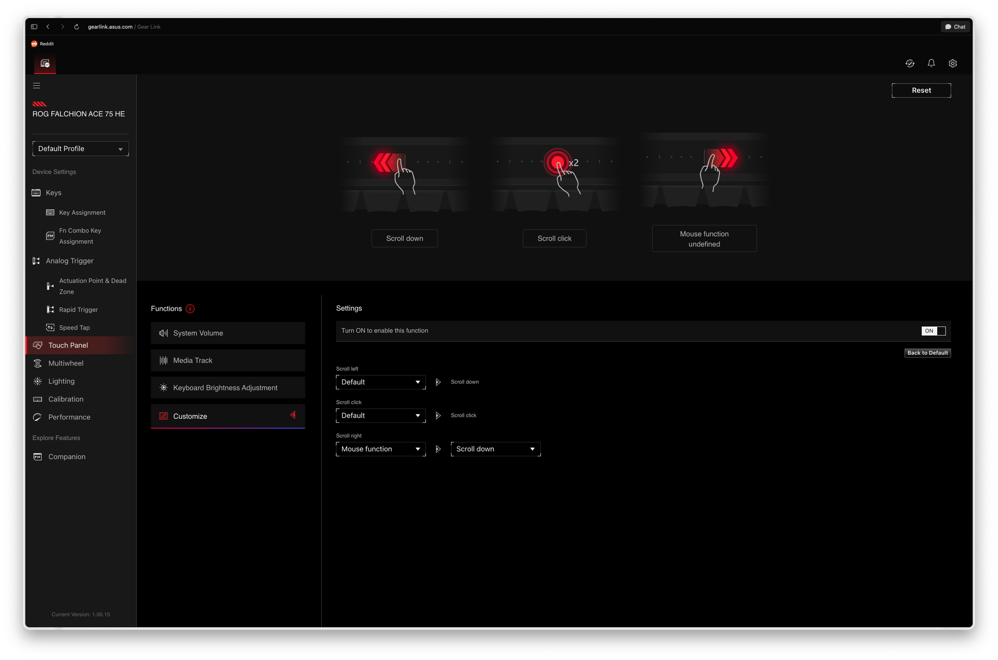Select the Multiwheel section
This screenshot has width=998, height=660.
click(x=65, y=363)
